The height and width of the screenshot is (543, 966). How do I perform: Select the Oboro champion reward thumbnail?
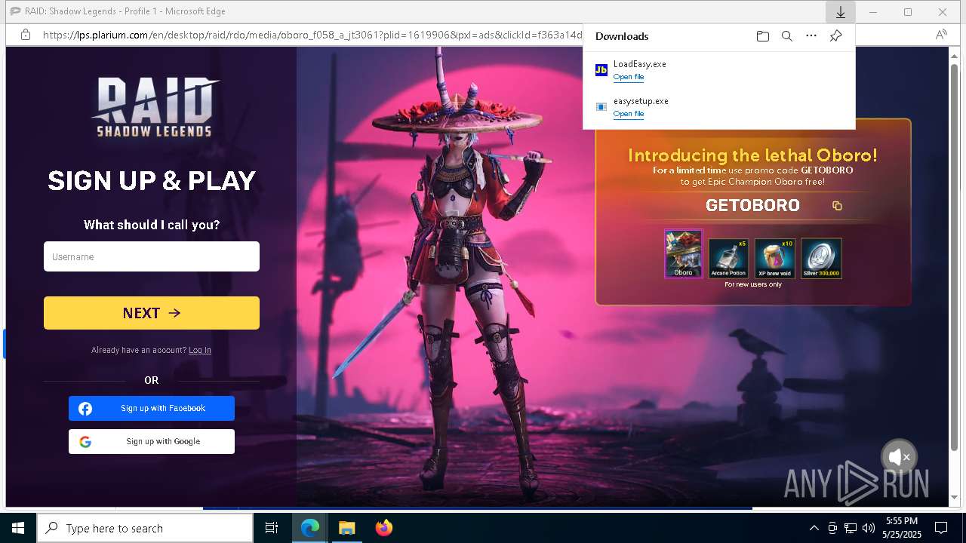(684, 254)
